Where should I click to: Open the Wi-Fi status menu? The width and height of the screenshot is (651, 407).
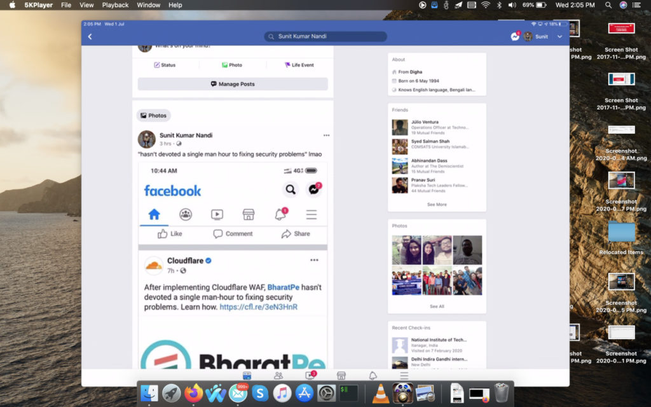(x=485, y=5)
